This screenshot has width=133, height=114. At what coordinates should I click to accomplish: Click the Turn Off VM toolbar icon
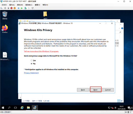pyautogui.click(x=8, y=8)
